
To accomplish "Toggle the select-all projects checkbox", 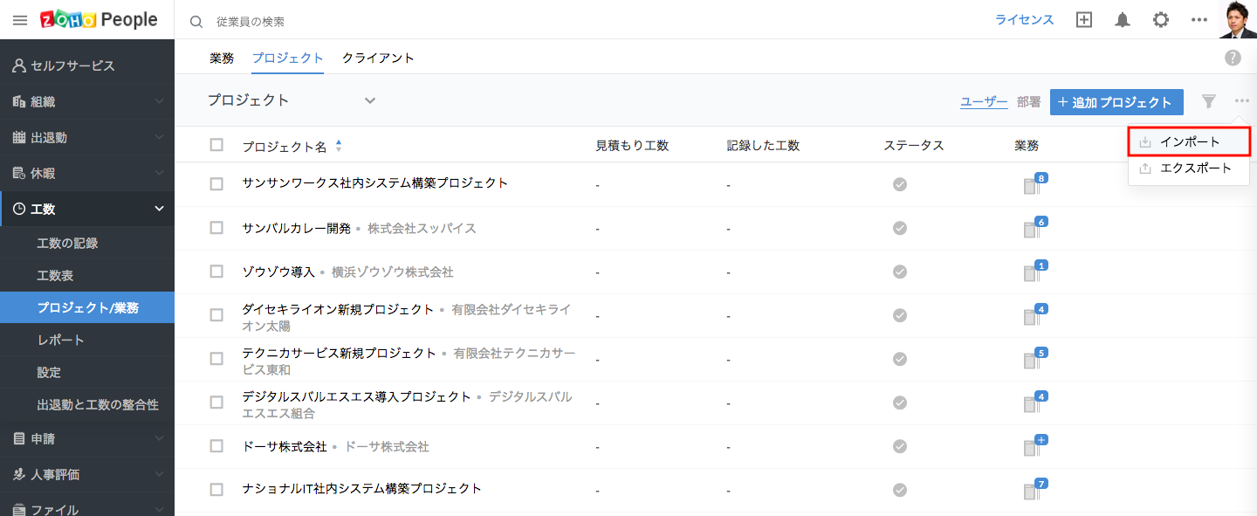I will (216, 145).
